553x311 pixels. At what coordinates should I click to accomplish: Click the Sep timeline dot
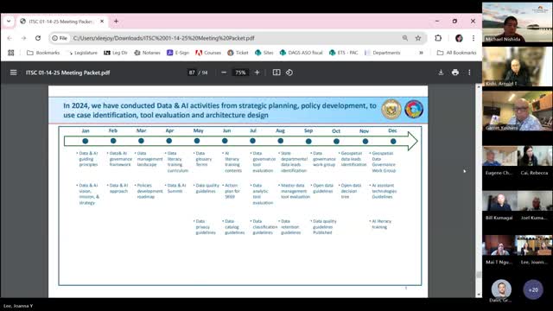pos(308,142)
